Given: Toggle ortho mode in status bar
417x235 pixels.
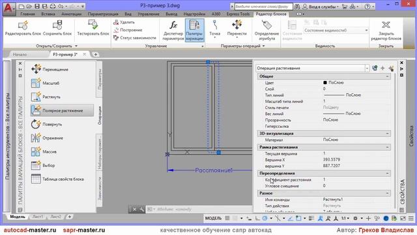Looking at the screenshot, I should [257, 218].
